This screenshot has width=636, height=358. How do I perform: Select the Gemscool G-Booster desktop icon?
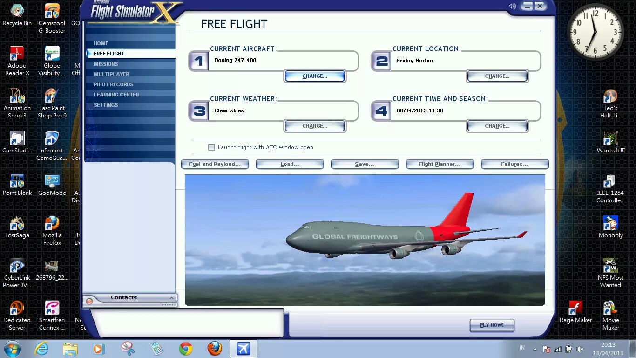tap(52, 19)
